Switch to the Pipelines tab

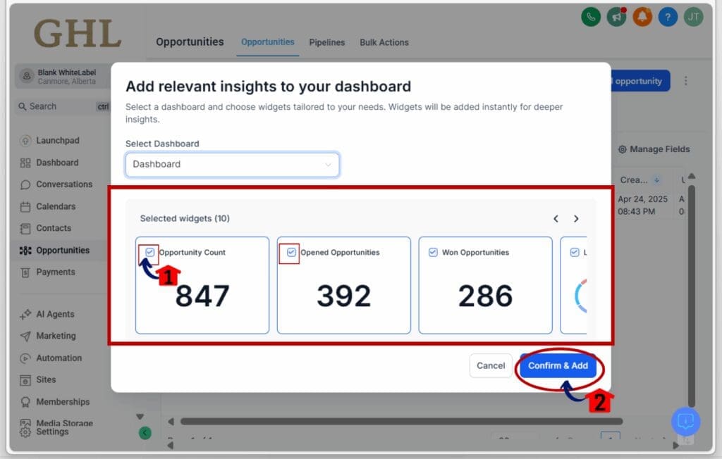click(327, 42)
